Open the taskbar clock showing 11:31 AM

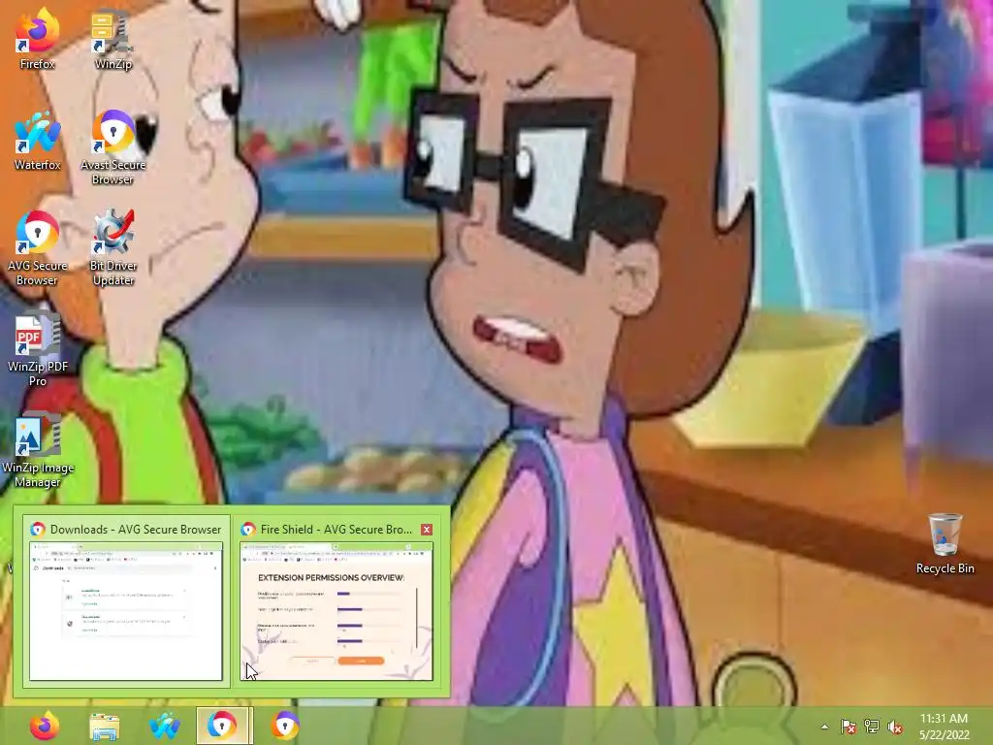click(x=944, y=727)
